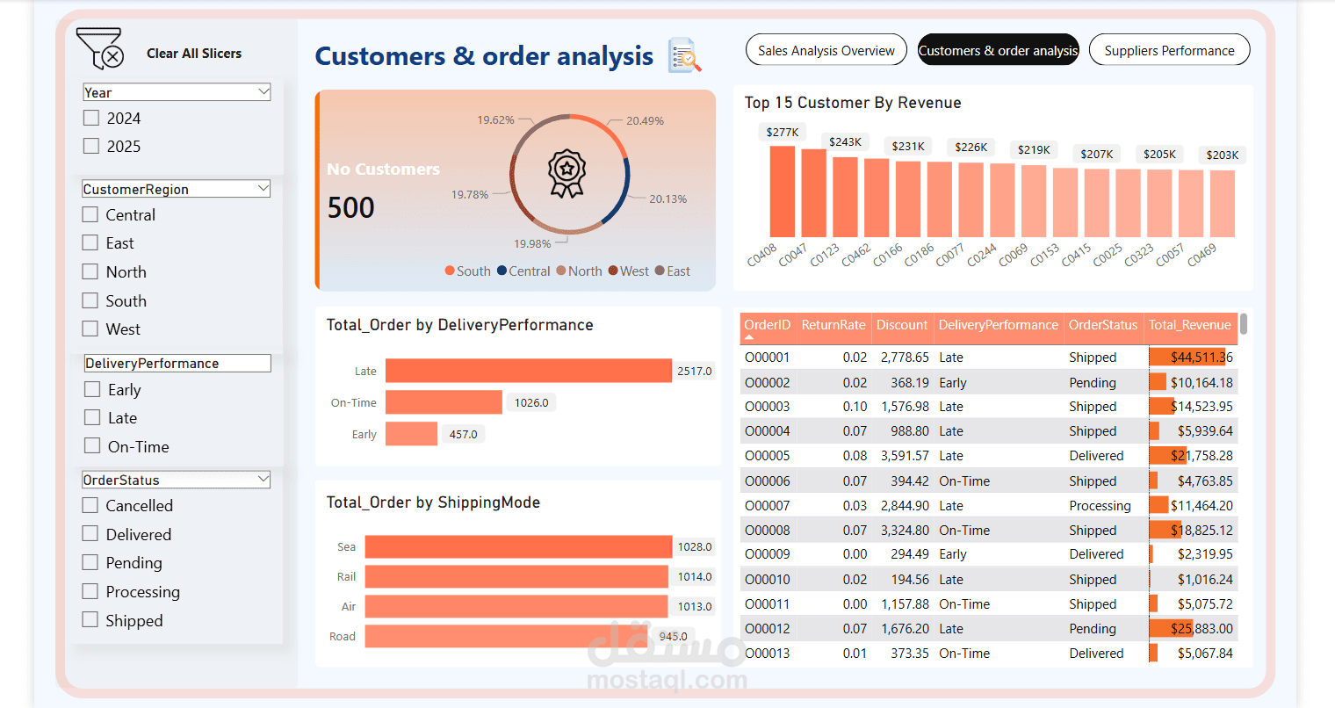Click the 20.13% navy donut segment

coord(622,190)
